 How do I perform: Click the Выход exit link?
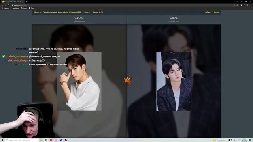point(217,12)
